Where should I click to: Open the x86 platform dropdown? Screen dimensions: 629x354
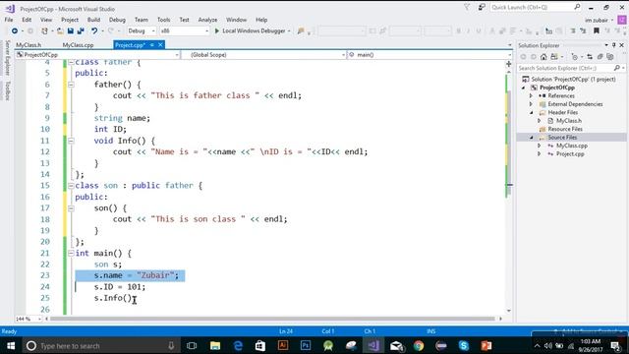click(x=185, y=30)
